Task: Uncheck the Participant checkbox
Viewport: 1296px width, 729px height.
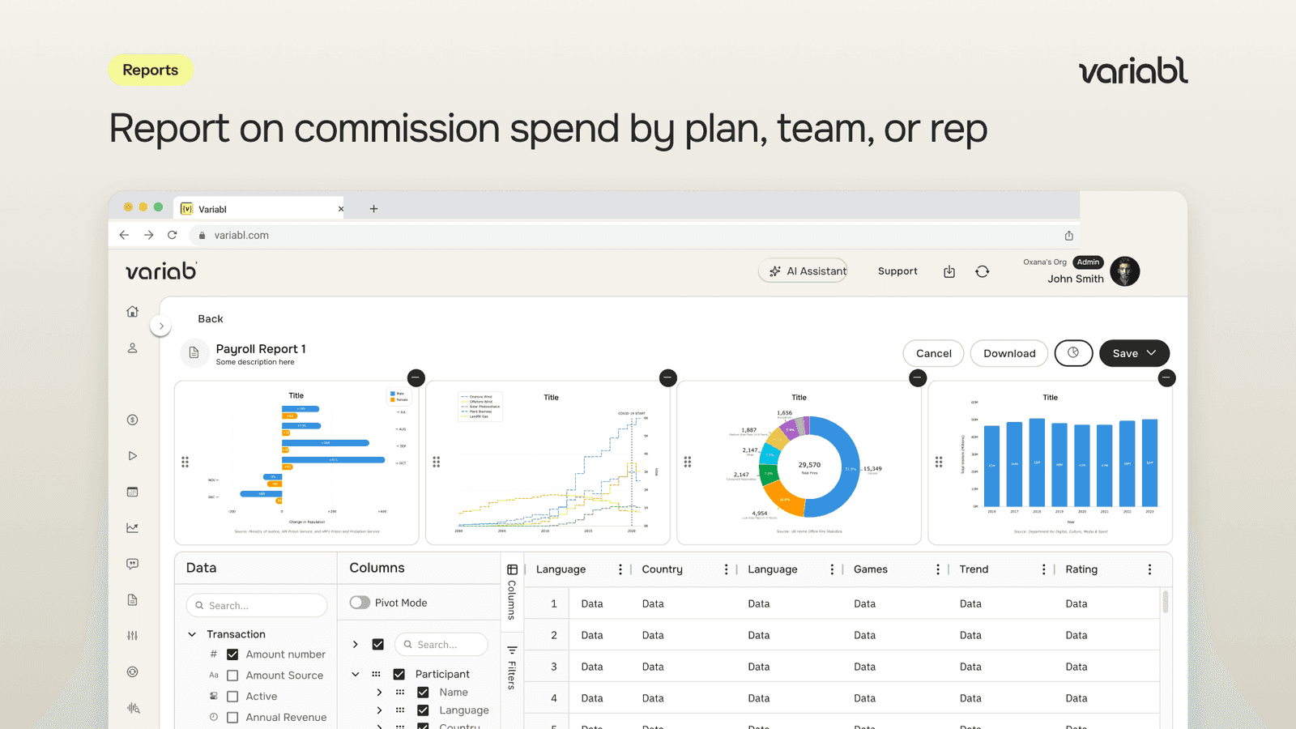Action: [x=399, y=674]
